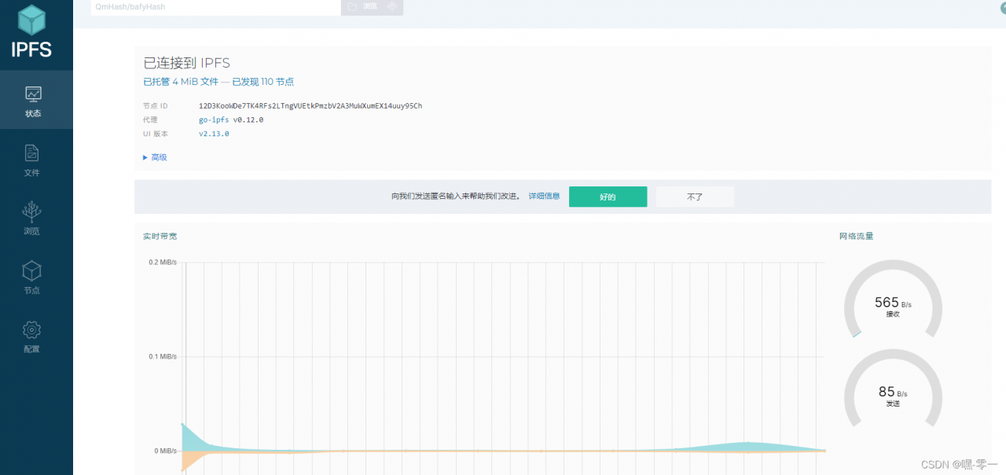Accept analytics with the 好的 button
This screenshot has height=475, width=1006.
608,197
